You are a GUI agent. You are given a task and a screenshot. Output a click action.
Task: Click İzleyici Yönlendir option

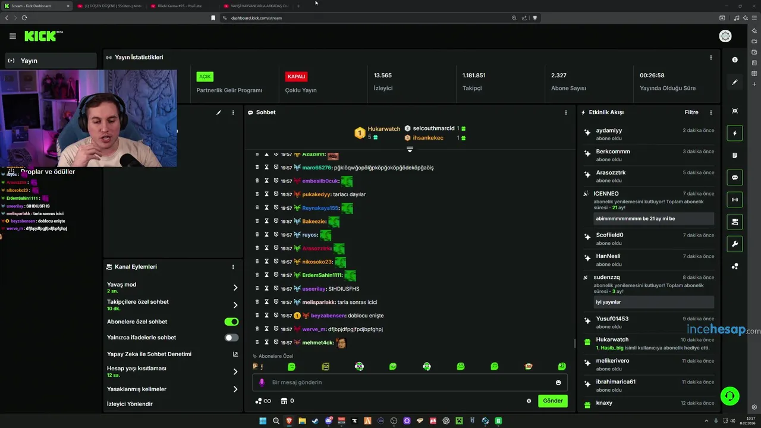pos(130,404)
